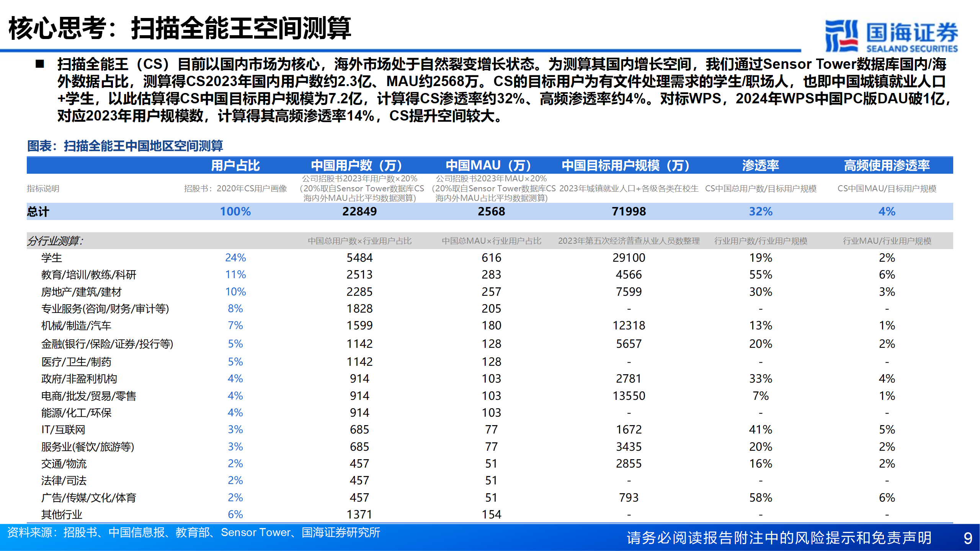980x551 pixels.
Task: Select the slide title 扫描全能王空间测算
Action: tap(241, 28)
